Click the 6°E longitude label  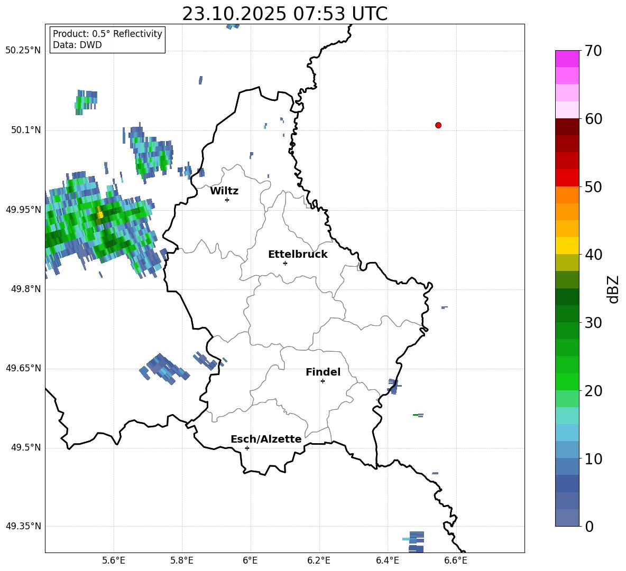[250, 560]
